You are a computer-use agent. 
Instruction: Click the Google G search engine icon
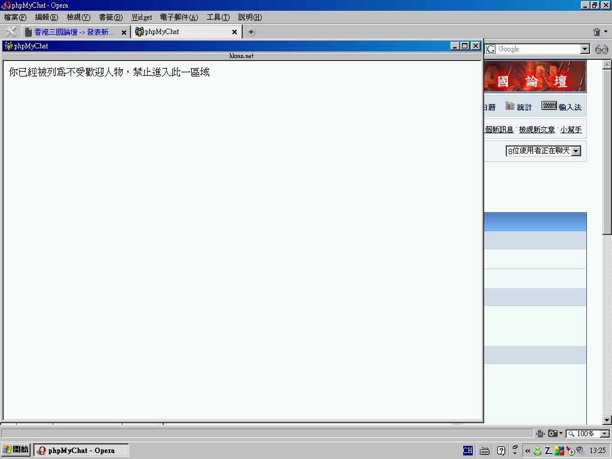click(x=491, y=49)
